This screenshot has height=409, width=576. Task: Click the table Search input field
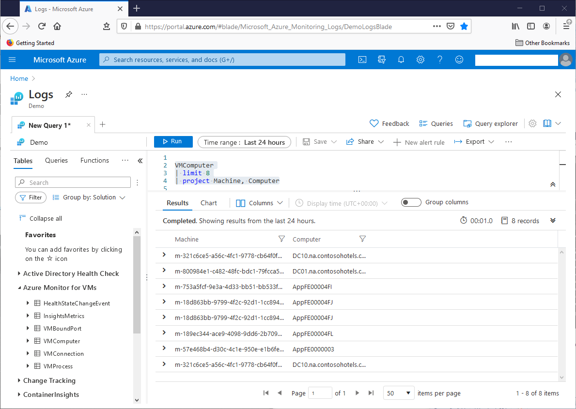click(73, 182)
